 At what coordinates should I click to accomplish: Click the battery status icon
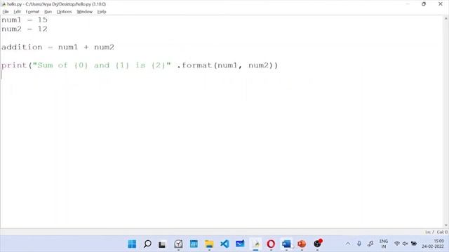tap(414, 244)
